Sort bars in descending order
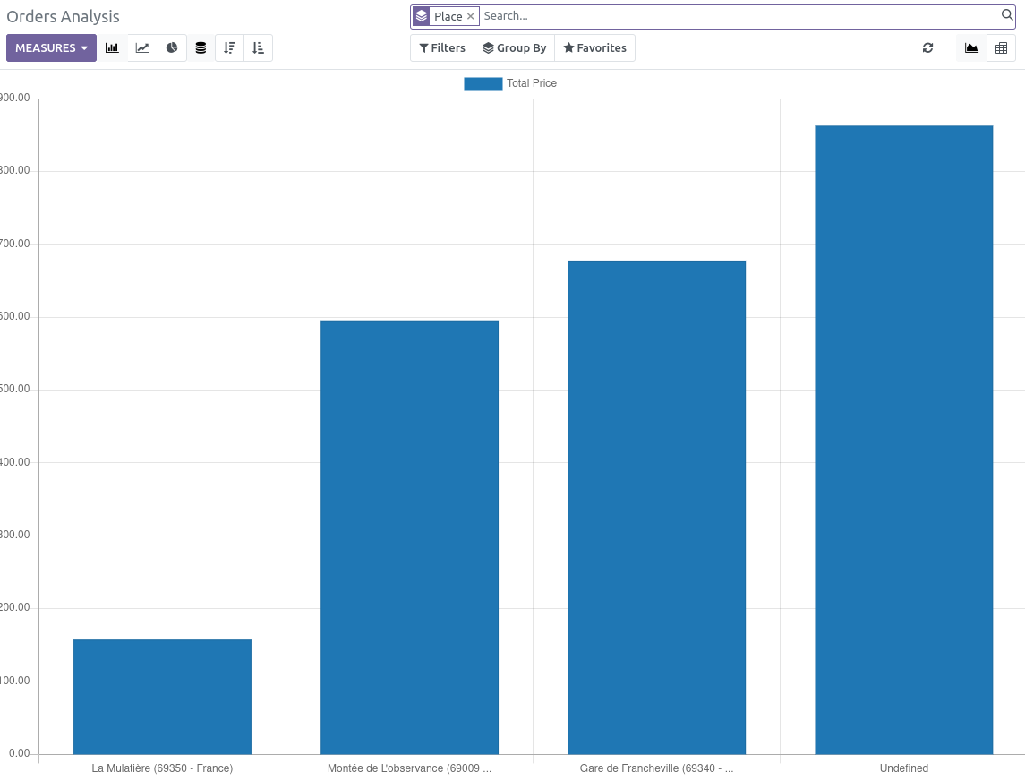 [229, 47]
